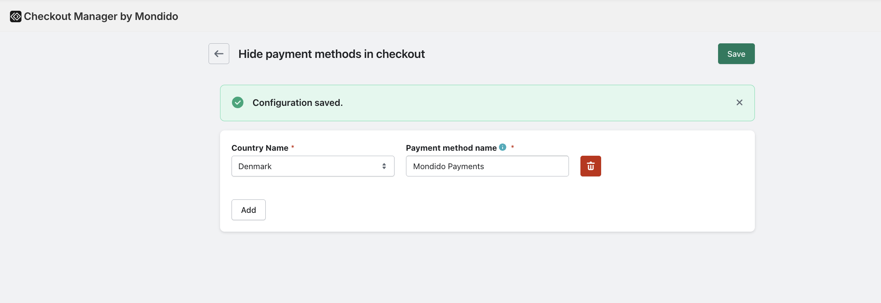Expand country list via the up-down arrows
The width and height of the screenshot is (881, 303).
point(384,166)
